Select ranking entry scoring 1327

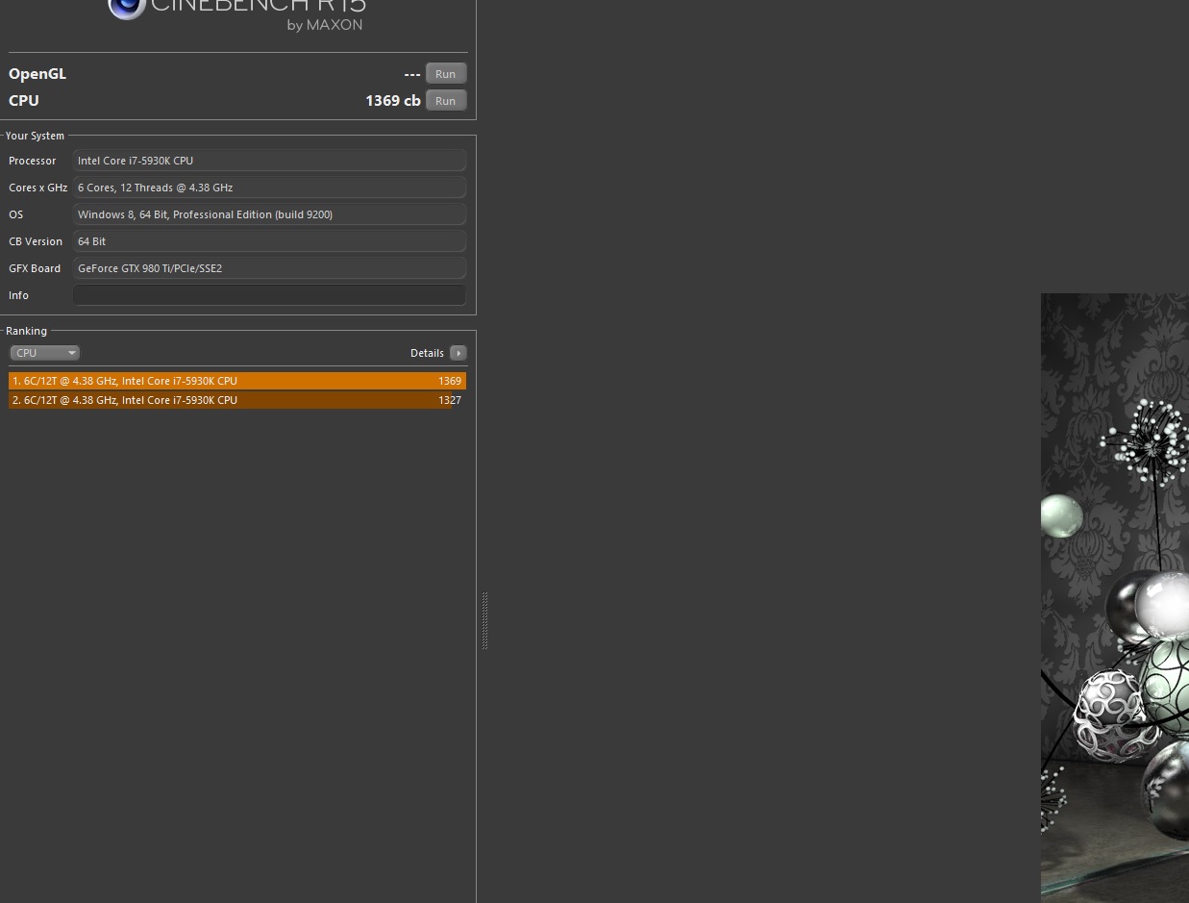(x=237, y=400)
